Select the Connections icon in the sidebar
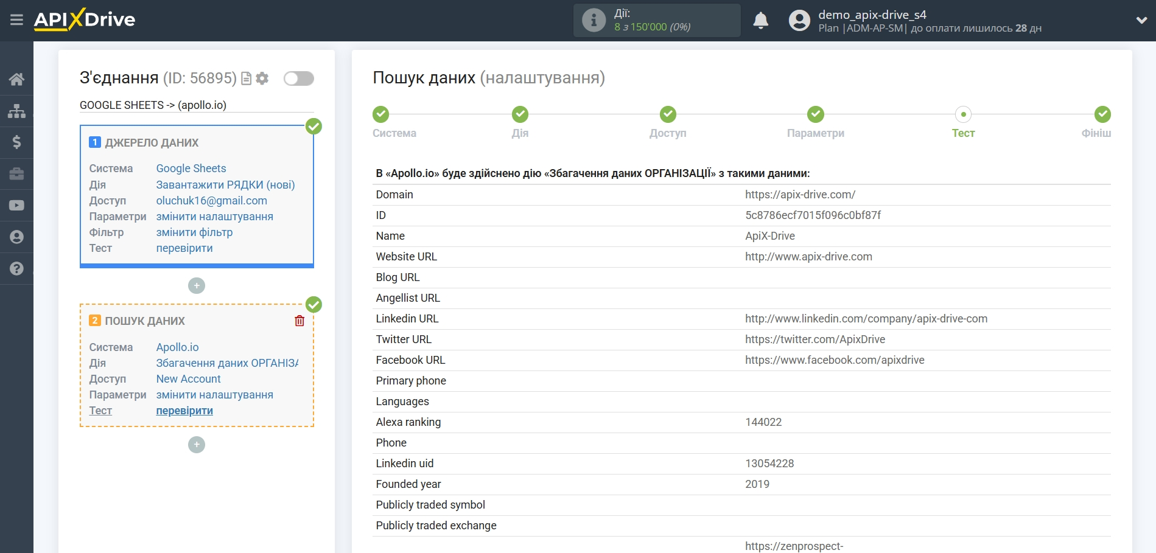This screenshot has height=553, width=1156. pos(16,111)
